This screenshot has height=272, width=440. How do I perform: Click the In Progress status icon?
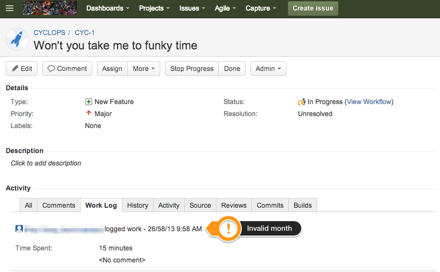302,102
